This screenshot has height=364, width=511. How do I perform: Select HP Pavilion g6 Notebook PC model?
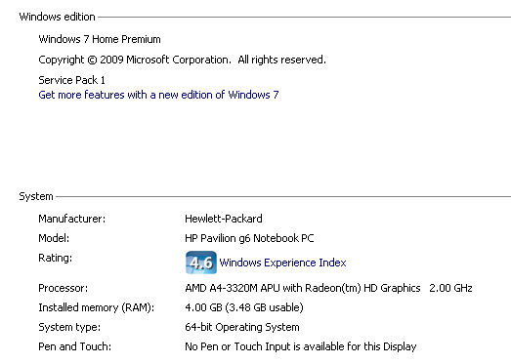point(249,238)
